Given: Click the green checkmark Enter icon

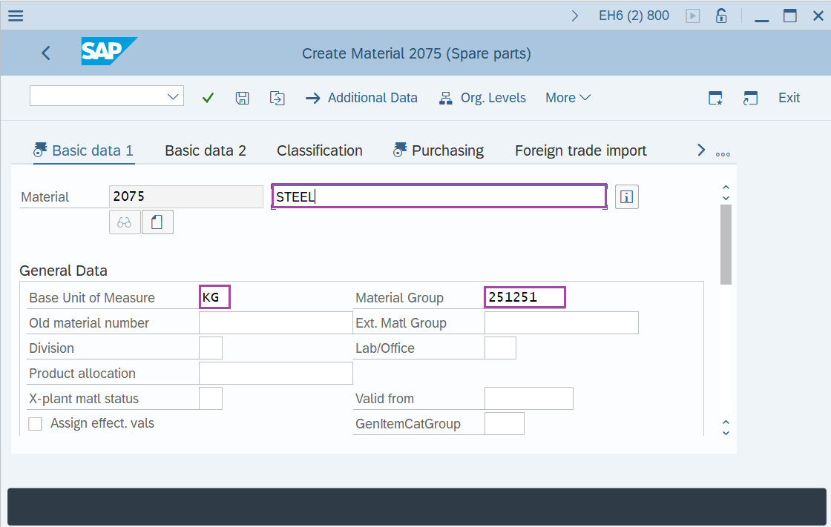Looking at the screenshot, I should pos(208,98).
